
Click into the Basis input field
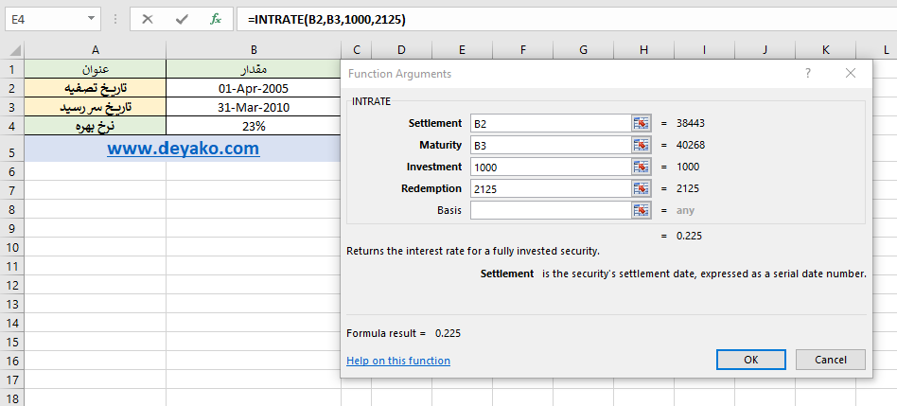549,210
